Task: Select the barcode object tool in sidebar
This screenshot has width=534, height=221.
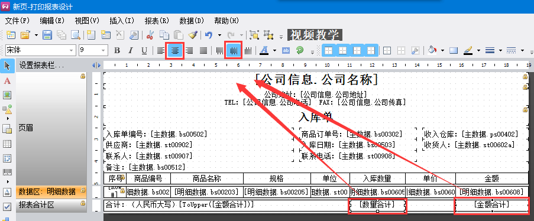Action: tap(7, 173)
